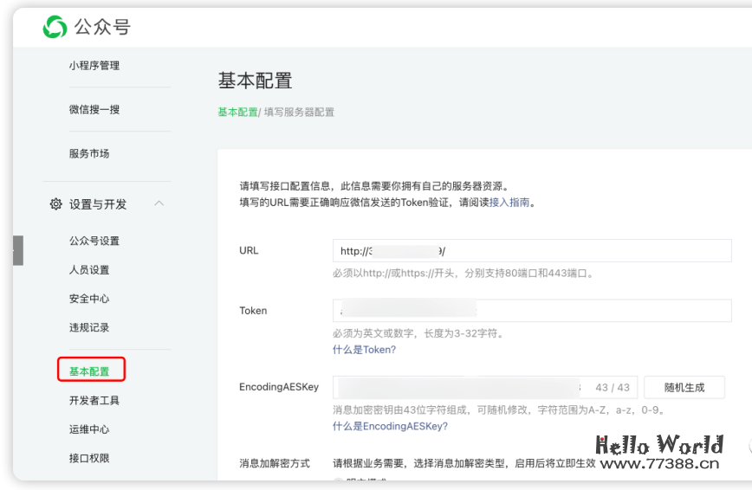Viewport: 752px width, 490px height.
Task: Open 接口权限 in the sidebar
Action: point(89,458)
